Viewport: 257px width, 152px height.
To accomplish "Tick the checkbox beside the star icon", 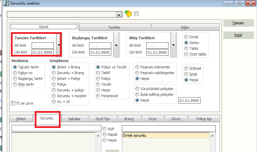I will [136, 14].
